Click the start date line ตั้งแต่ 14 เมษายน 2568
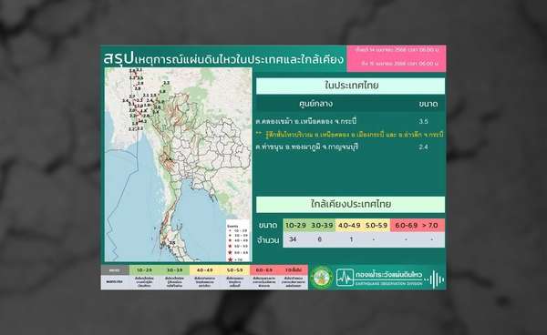 [397, 50]
